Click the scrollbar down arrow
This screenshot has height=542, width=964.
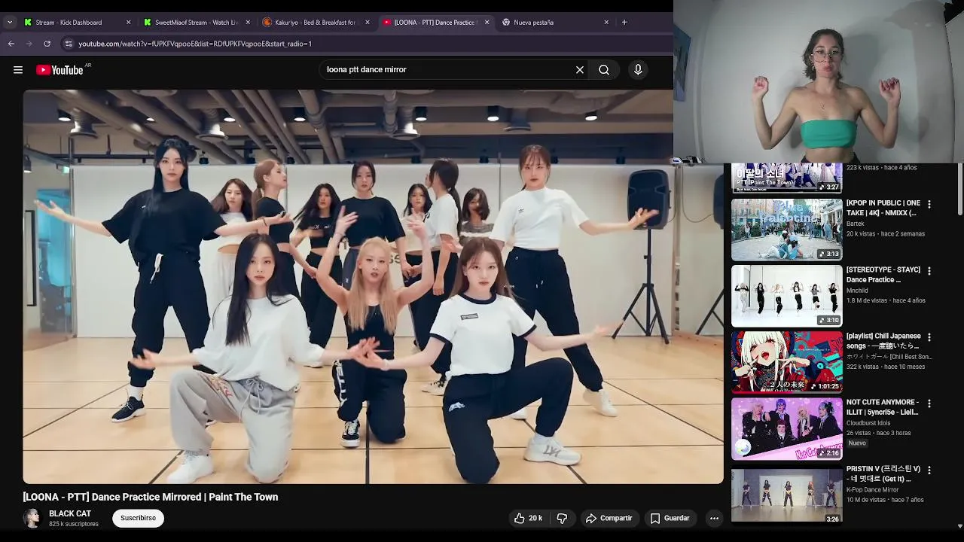click(x=959, y=526)
